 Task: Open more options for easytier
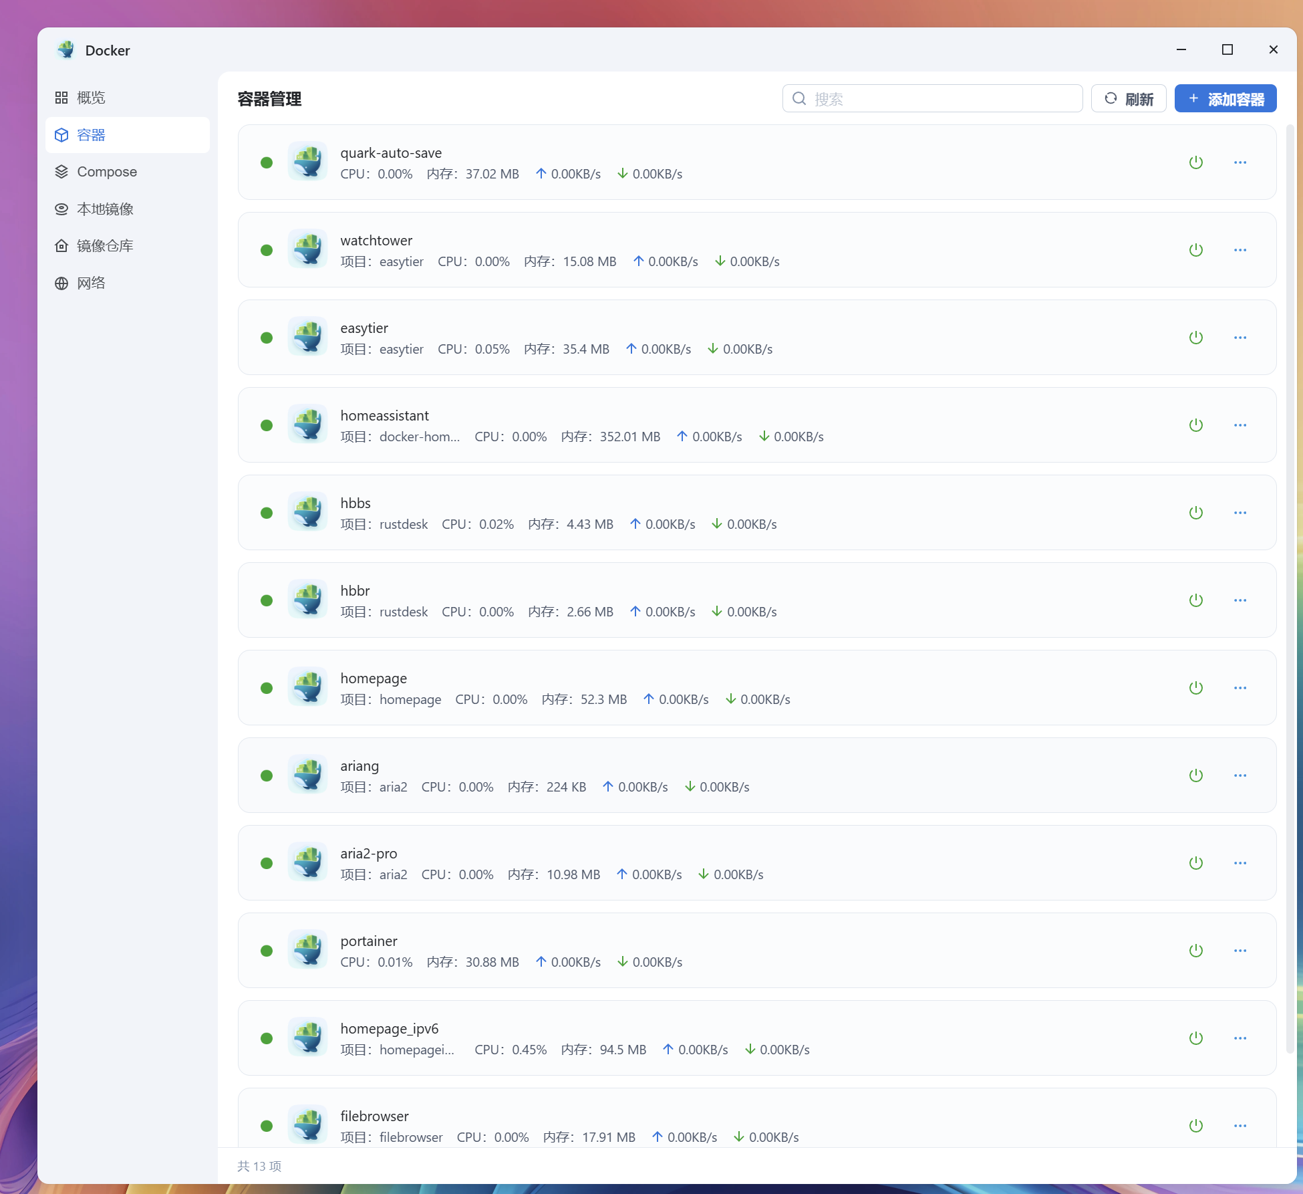point(1240,338)
